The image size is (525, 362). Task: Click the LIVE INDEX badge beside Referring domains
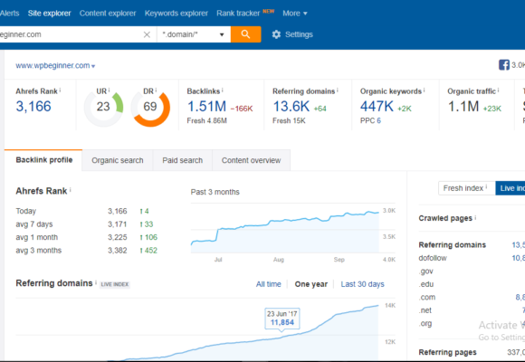click(115, 284)
